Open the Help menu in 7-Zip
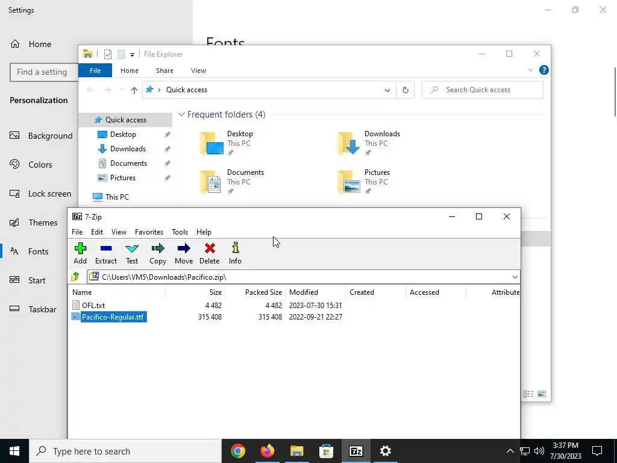Viewport: 617px width, 463px height. pos(204,232)
